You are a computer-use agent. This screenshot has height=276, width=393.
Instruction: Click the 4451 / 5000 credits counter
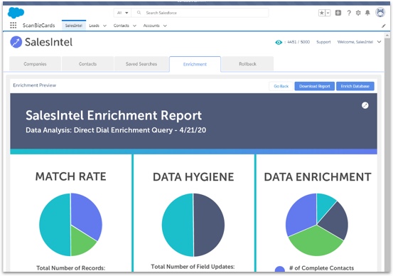coord(298,42)
